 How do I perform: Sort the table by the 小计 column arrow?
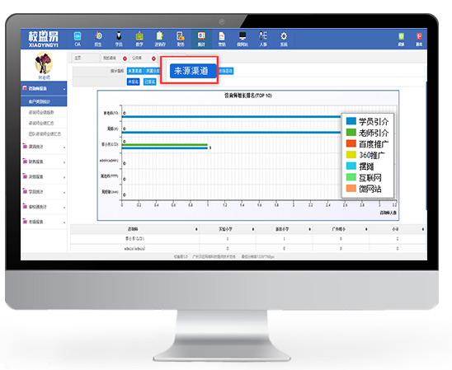[423, 229]
